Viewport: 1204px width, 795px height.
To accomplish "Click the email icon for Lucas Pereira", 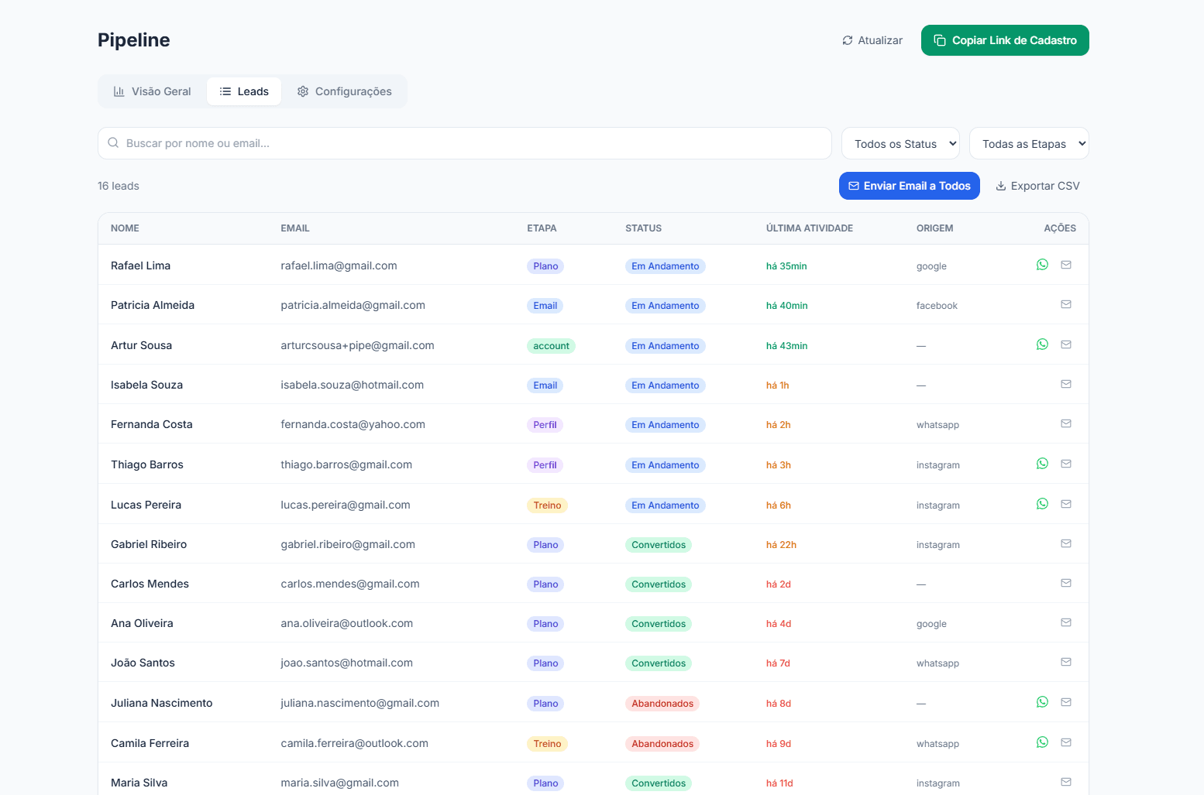I will (x=1066, y=503).
